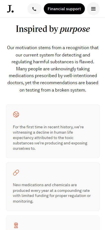Click the motivation intro paragraph
The height and width of the screenshot is (230, 105).
tap(53, 69)
